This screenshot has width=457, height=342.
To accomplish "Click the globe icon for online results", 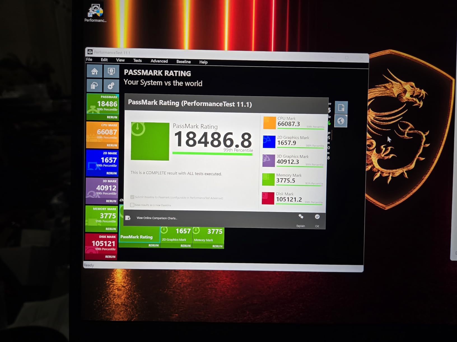I will click(x=341, y=121).
